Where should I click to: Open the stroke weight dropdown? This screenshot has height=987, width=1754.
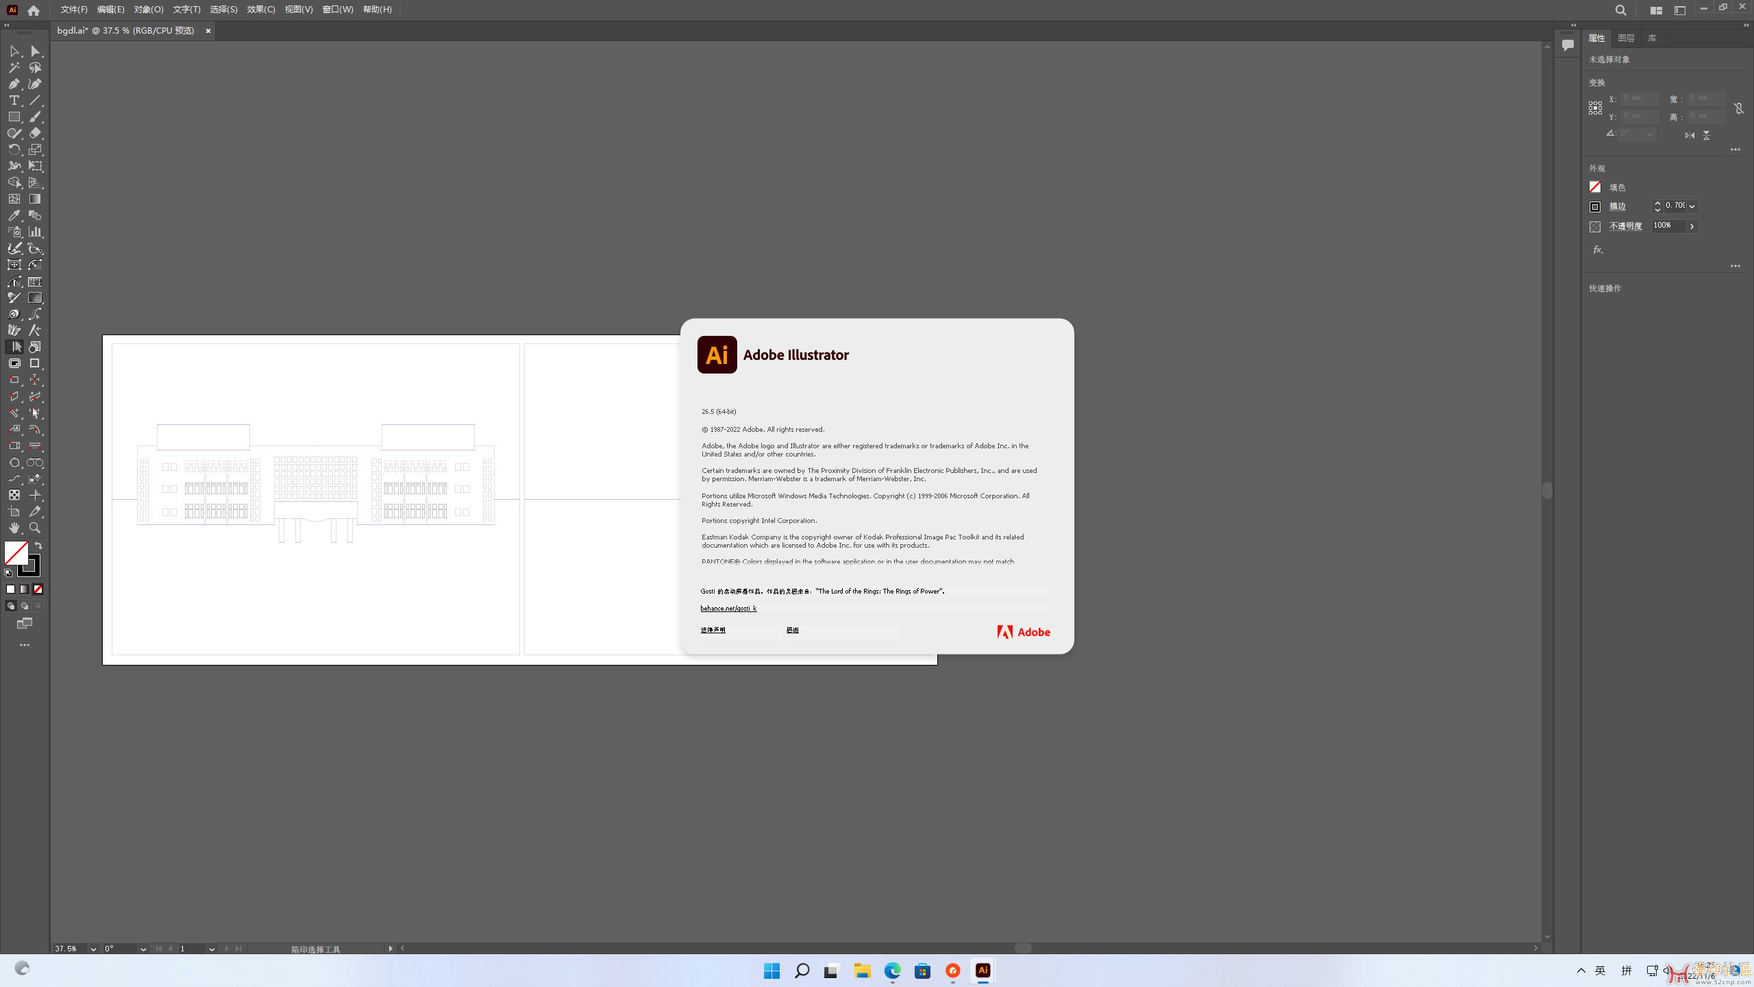point(1692,206)
